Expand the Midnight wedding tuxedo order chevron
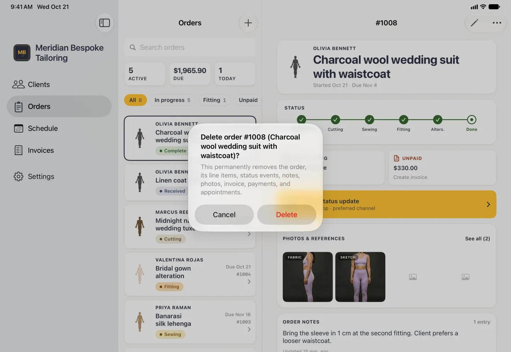The image size is (511, 352). point(249,234)
